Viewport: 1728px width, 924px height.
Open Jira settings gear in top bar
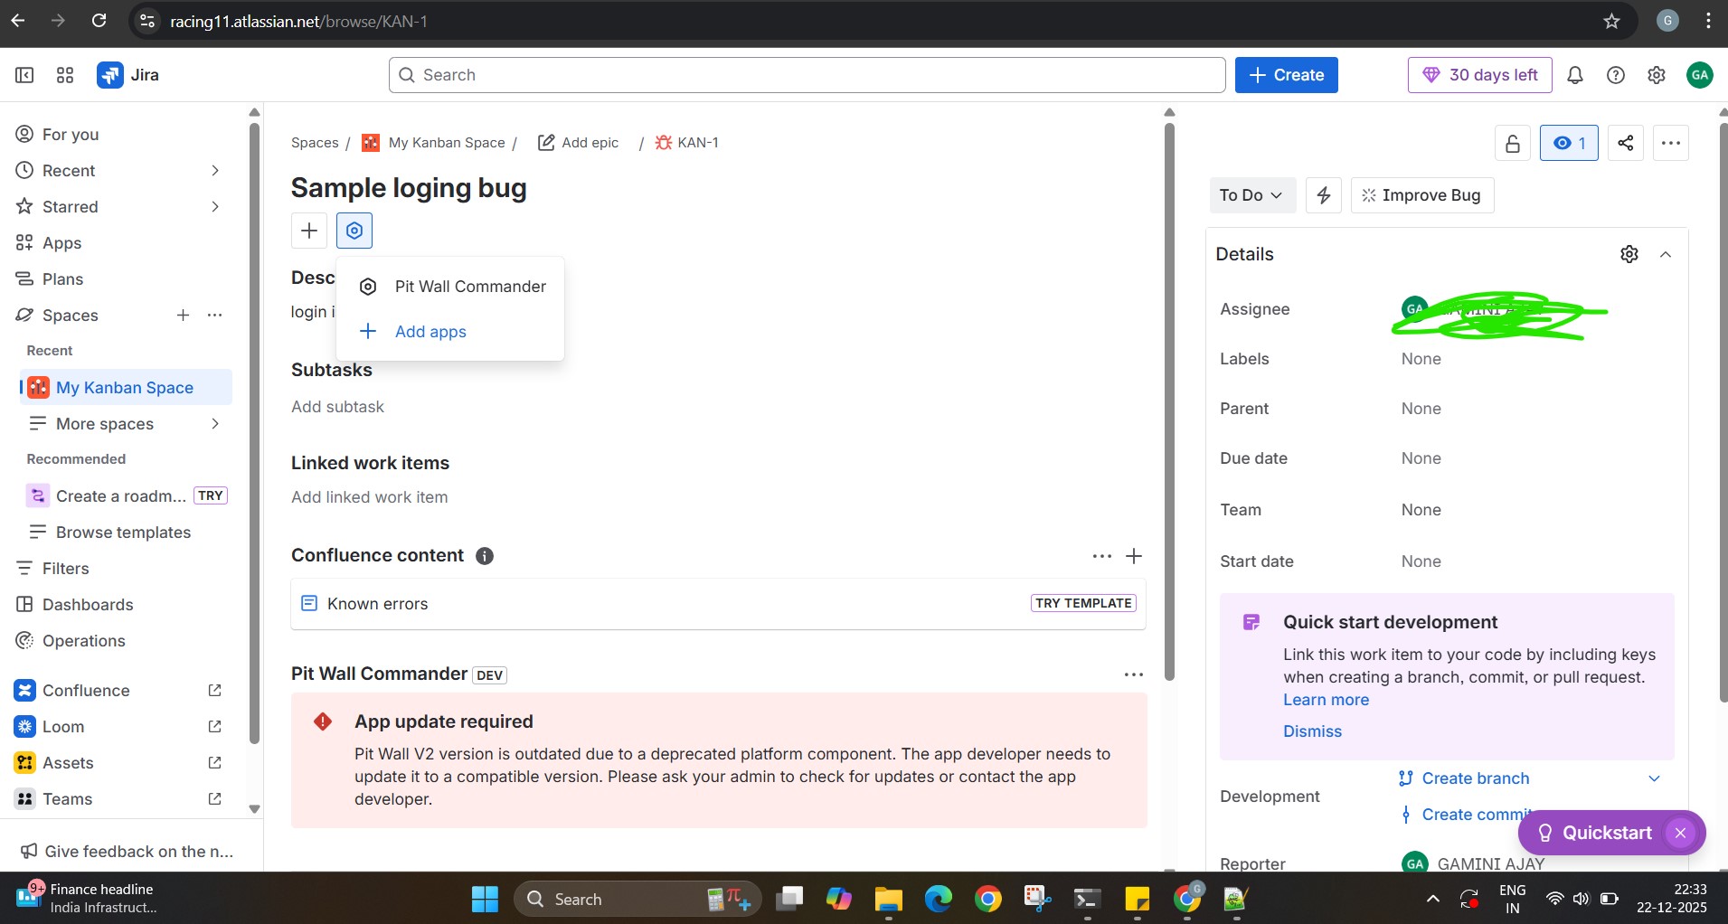tap(1657, 75)
